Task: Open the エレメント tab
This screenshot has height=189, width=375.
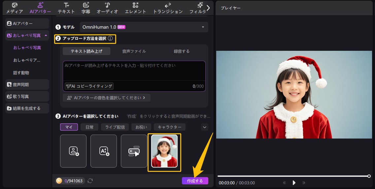Action: click(135, 8)
